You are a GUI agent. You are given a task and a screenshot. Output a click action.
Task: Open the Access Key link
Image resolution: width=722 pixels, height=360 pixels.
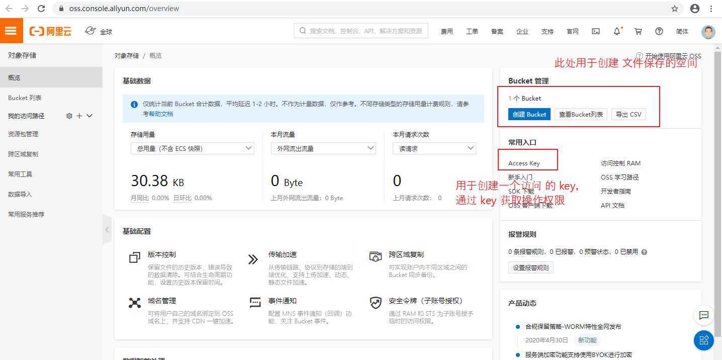(524, 163)
